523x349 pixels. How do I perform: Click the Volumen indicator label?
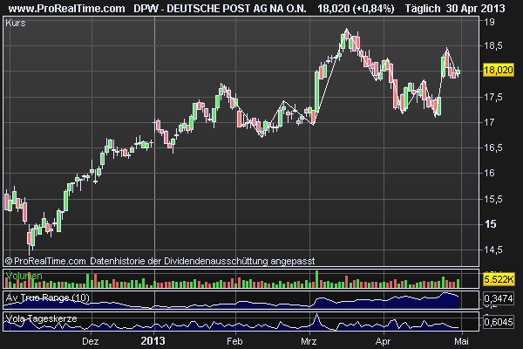24,276
